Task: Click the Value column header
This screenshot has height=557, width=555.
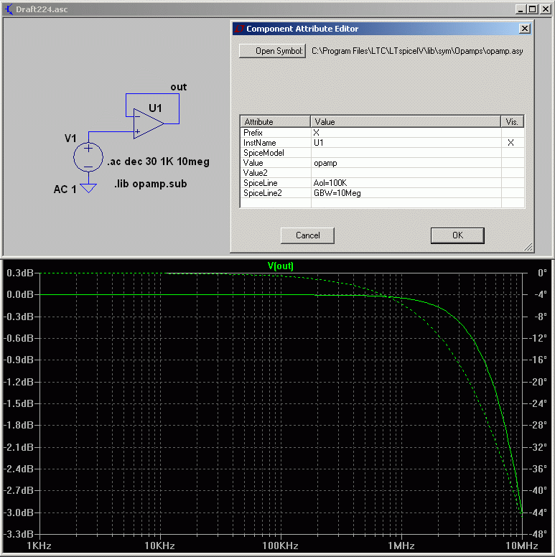Action: (406, 122)
